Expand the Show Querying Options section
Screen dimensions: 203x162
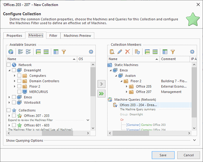click(194, 140)
